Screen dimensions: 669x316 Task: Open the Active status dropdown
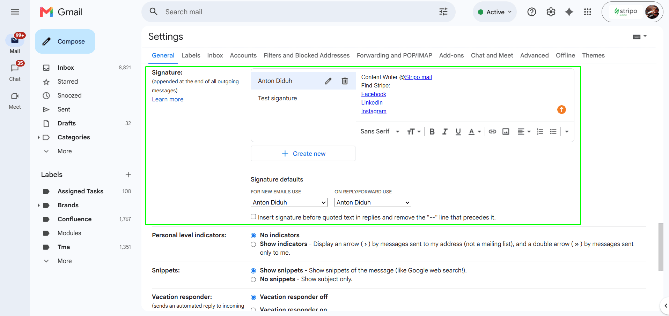494,12
